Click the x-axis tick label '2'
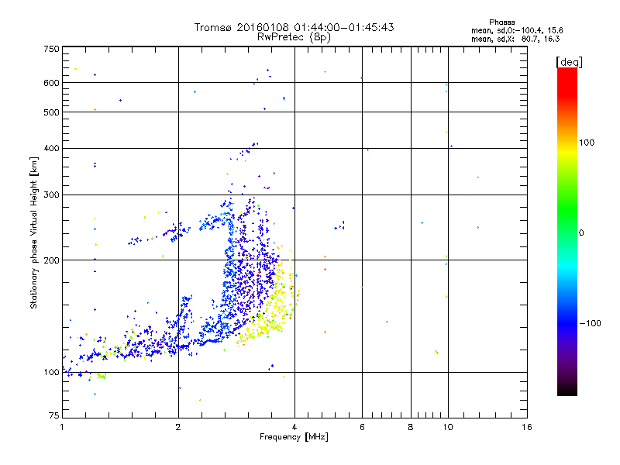The height and width of the screenshot is (465, 620). [178, 427]
